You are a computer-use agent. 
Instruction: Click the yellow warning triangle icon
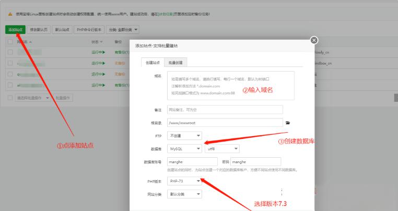click(x=10, y=14)
